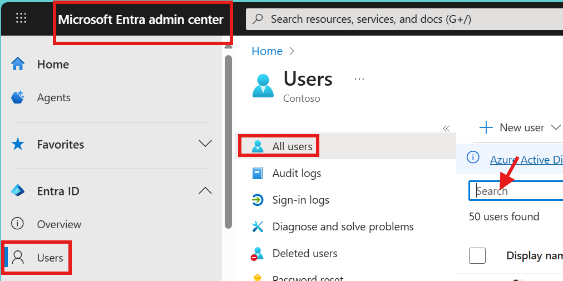Click the left sidebar scrollbar thumb
This screenshot has width=563, height=281.
tap(228, 141)
